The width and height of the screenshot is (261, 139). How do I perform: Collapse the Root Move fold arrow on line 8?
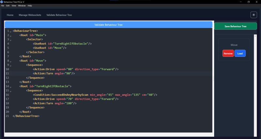tap(10, 61)
